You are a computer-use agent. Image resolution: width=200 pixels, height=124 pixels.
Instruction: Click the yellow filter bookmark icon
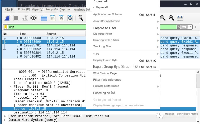tap(6, 27)
